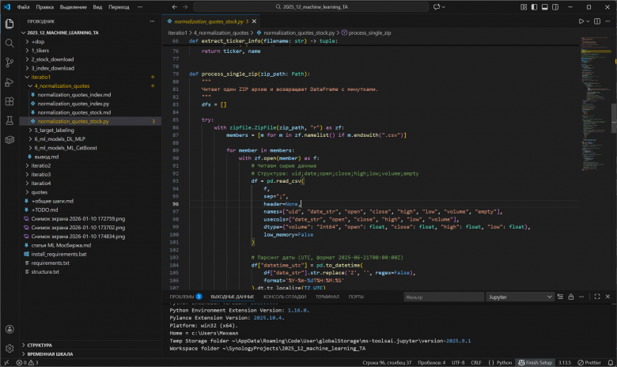The width and height of the screenshot is (617, 367).
Task: Open the Файл menu
Action: (x=24, y=7)
